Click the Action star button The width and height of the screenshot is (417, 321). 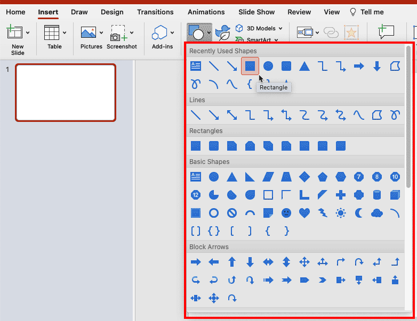pos(351,32)
